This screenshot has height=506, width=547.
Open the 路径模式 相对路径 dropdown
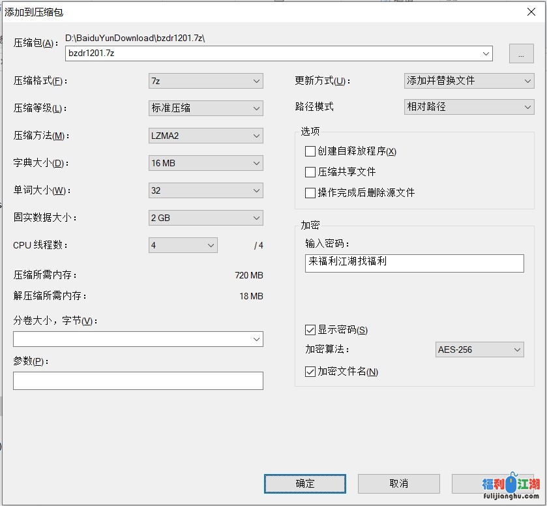pos(469,107)
